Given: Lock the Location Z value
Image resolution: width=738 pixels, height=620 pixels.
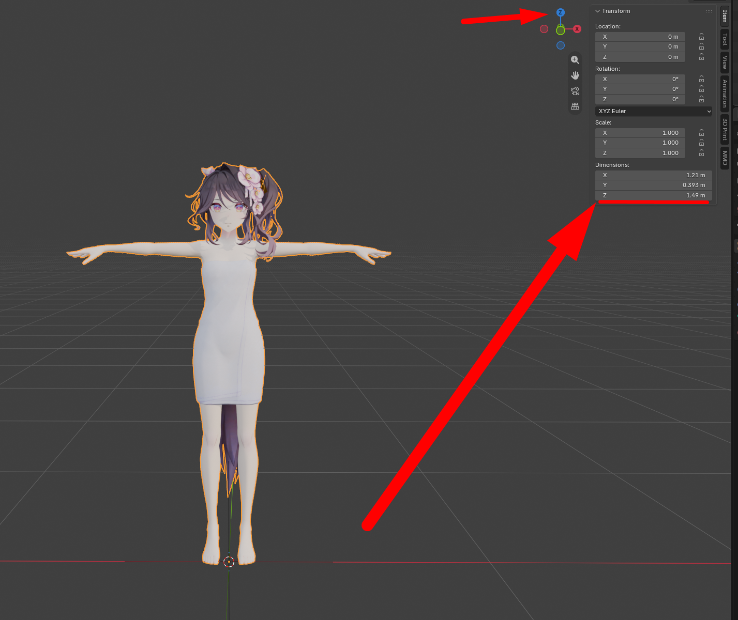Looking at the screenshot, I should pos(701,57).
